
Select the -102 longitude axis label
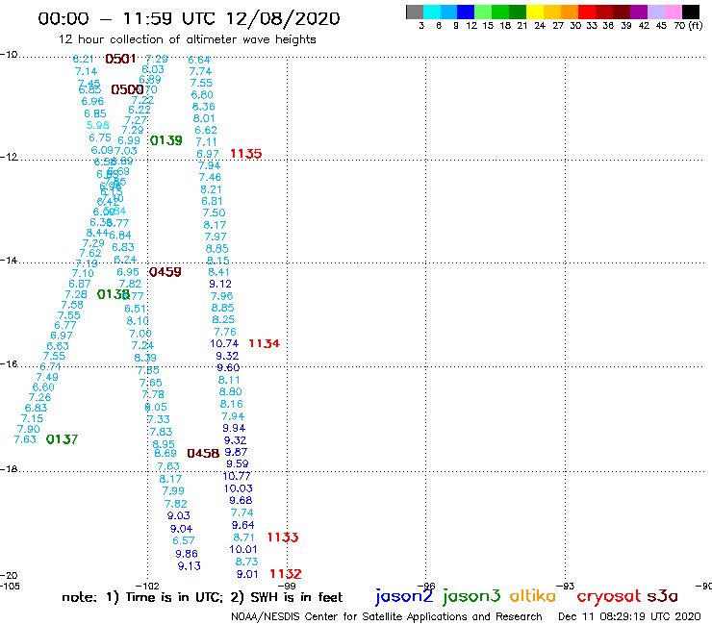point(147,587)
